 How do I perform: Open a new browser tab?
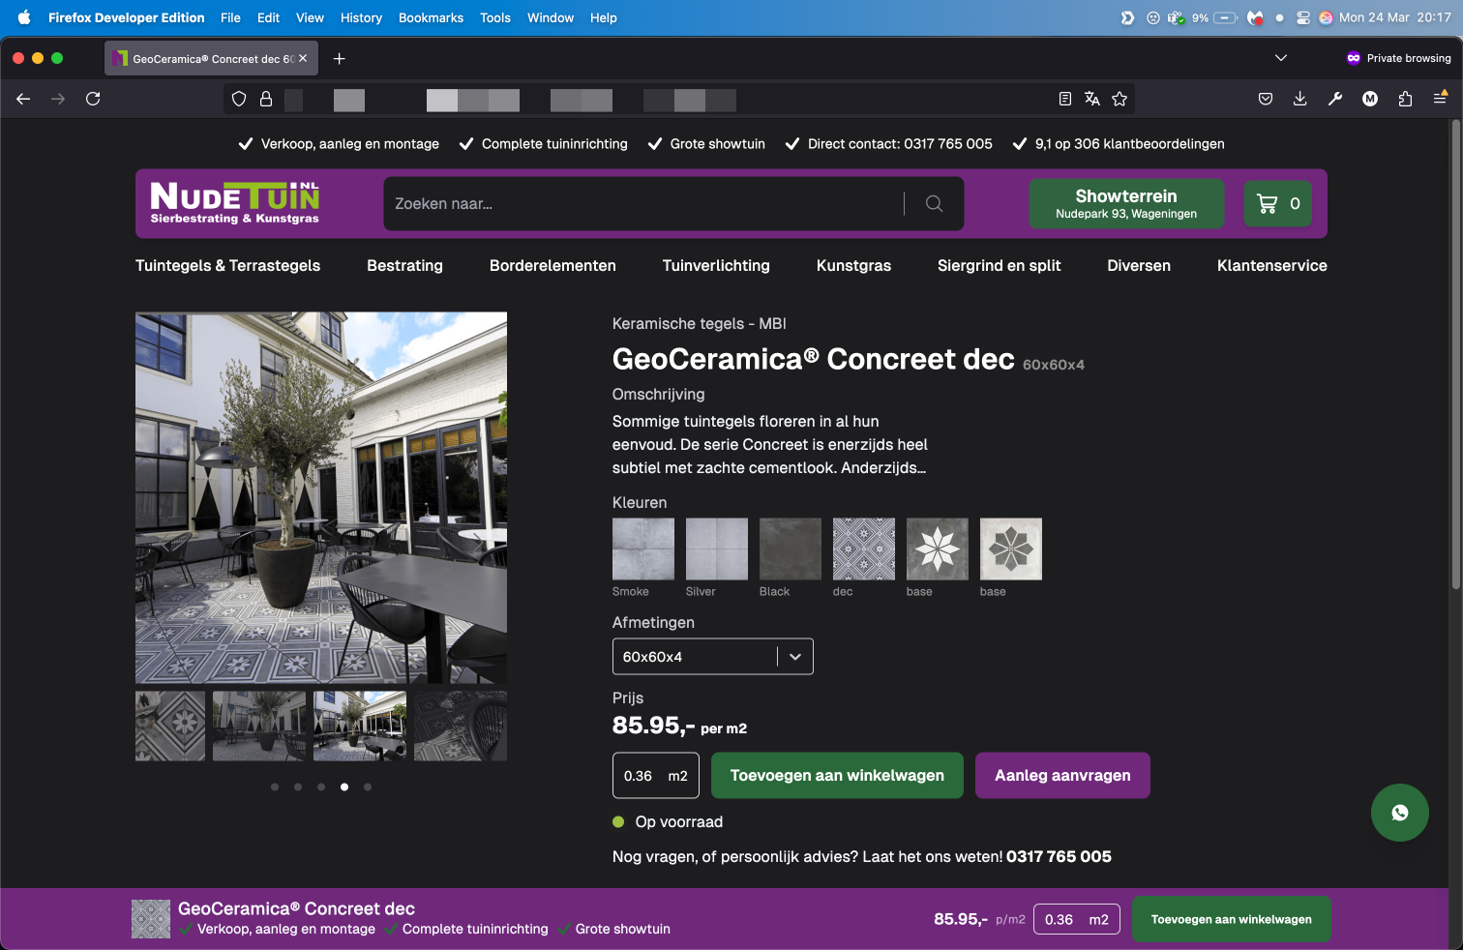click(339, 59)
